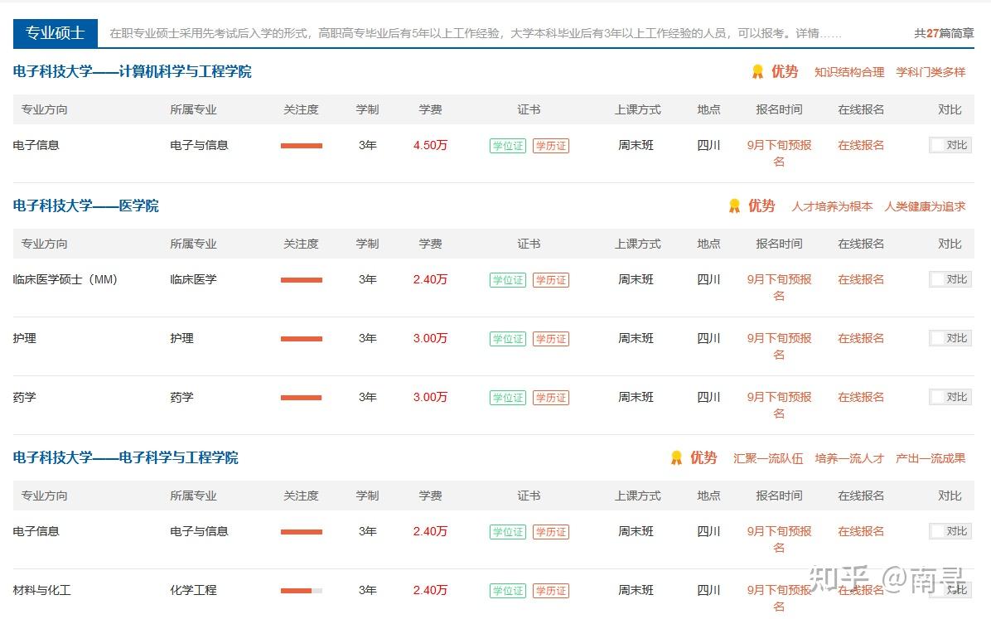
Task: Click 在线报名 link in 临床医学硕士 row
Action: pyautogui.click(x=861, y=278)
